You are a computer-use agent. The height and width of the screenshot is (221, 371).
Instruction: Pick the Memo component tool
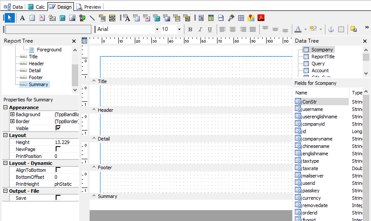[x=32, y=18]
